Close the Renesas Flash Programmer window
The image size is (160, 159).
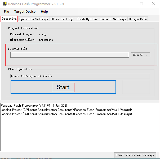(x=154, y=4)
